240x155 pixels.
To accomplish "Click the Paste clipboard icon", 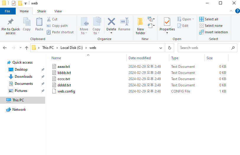I will click(39, 22).
